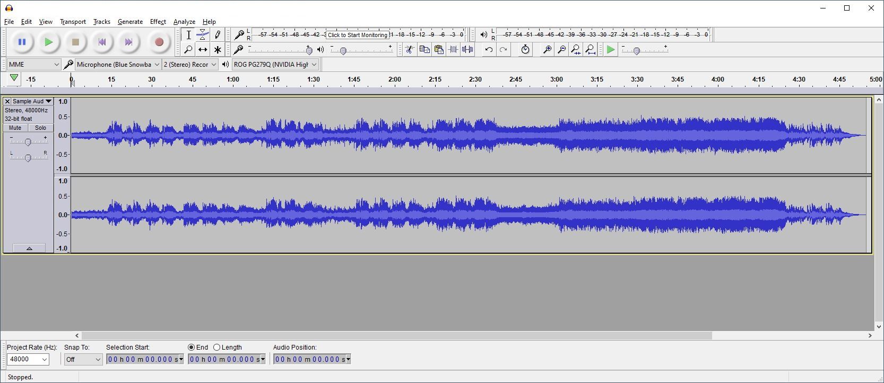This screenshot has width=884, height=383.
Task: Select the I-beam Selection tool
Action: [188, 35]
